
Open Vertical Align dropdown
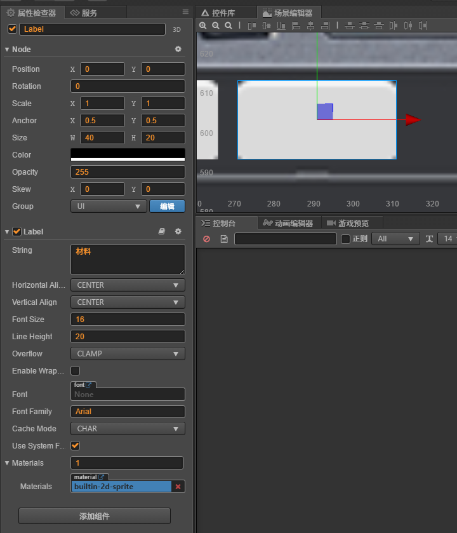(128, 302)
